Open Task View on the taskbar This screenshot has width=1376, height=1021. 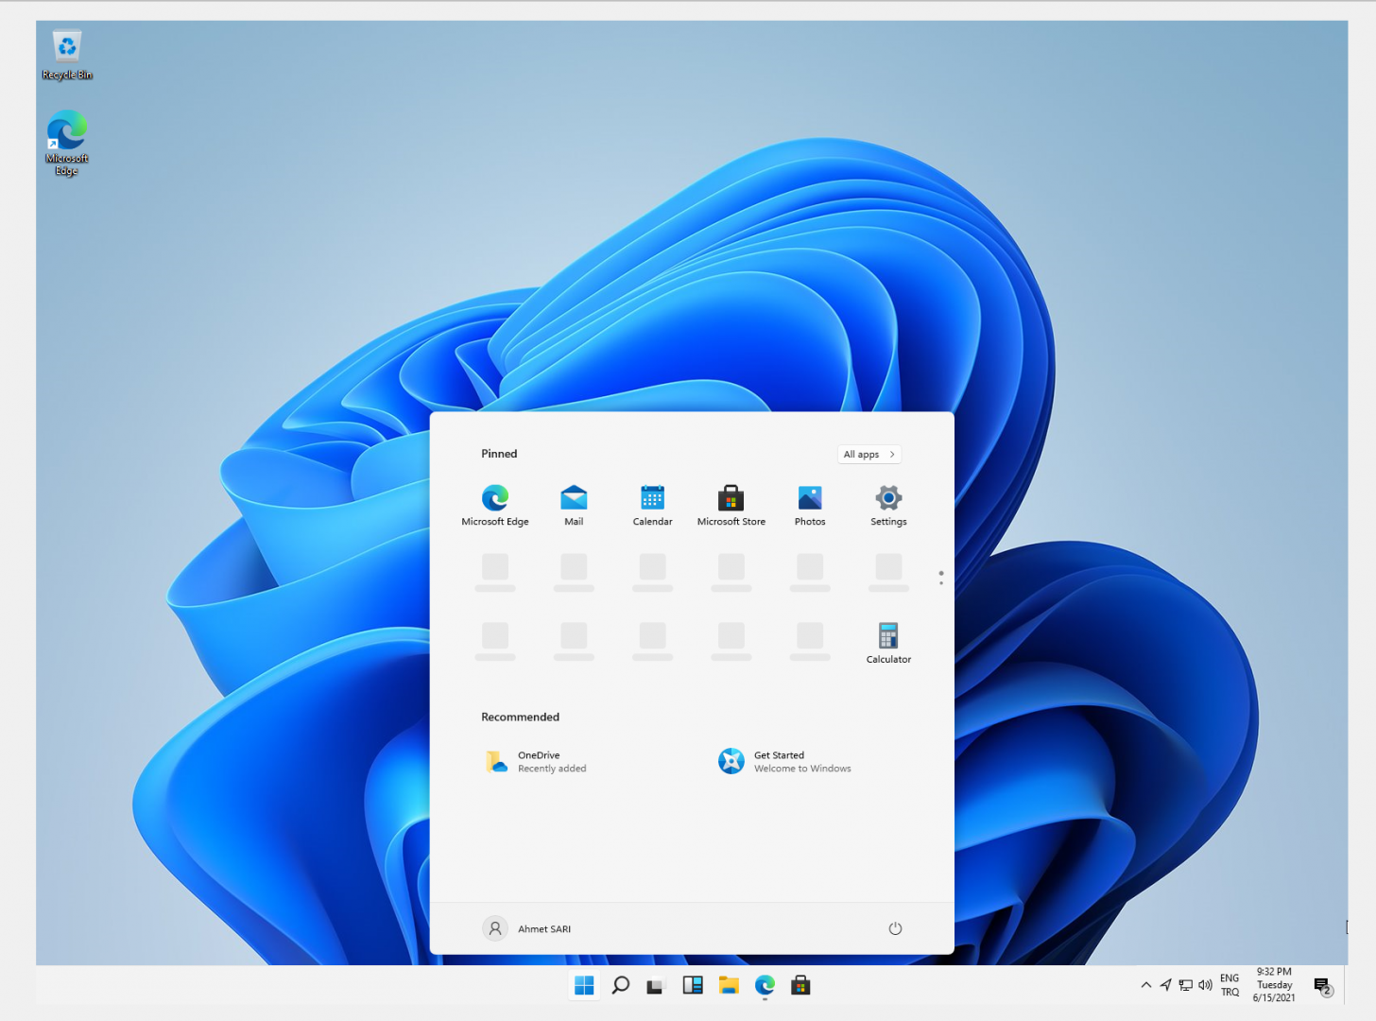point(656,985)
